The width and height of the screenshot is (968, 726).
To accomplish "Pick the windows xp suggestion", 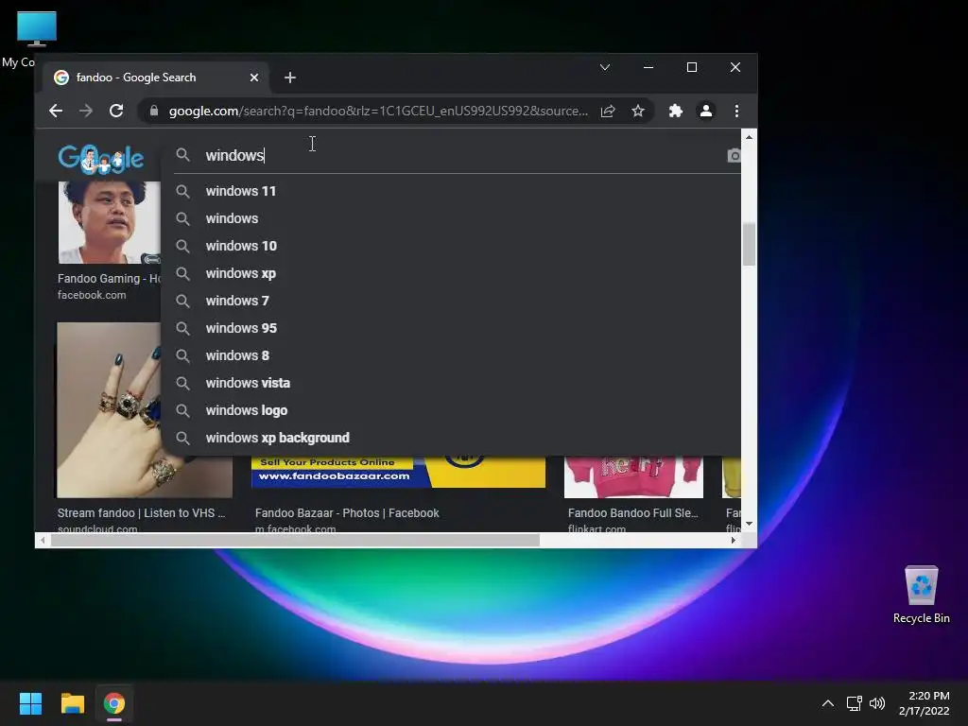I will [452, 273].
